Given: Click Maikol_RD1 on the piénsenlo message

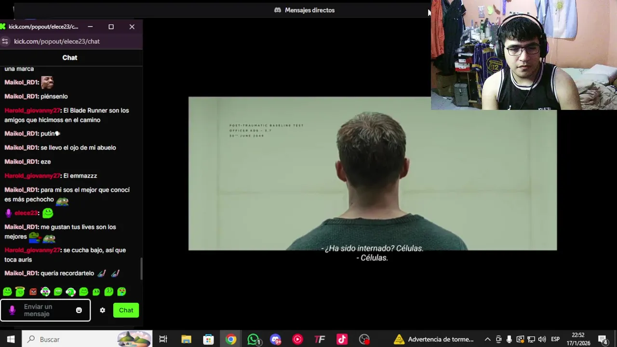Looking at the screenshot, I should tap(21, 96).
